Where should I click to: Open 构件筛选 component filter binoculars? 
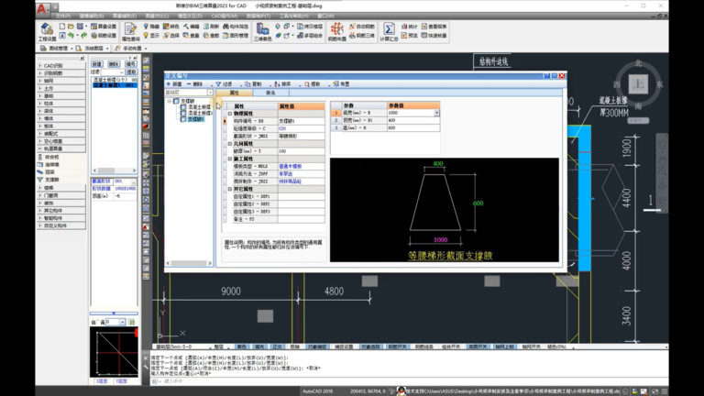(x=236, y=27)
